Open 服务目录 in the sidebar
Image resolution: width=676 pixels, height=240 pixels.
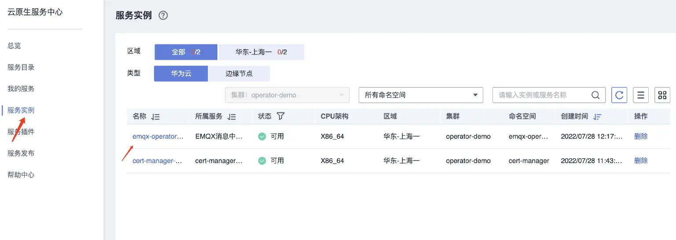(21, 67)
